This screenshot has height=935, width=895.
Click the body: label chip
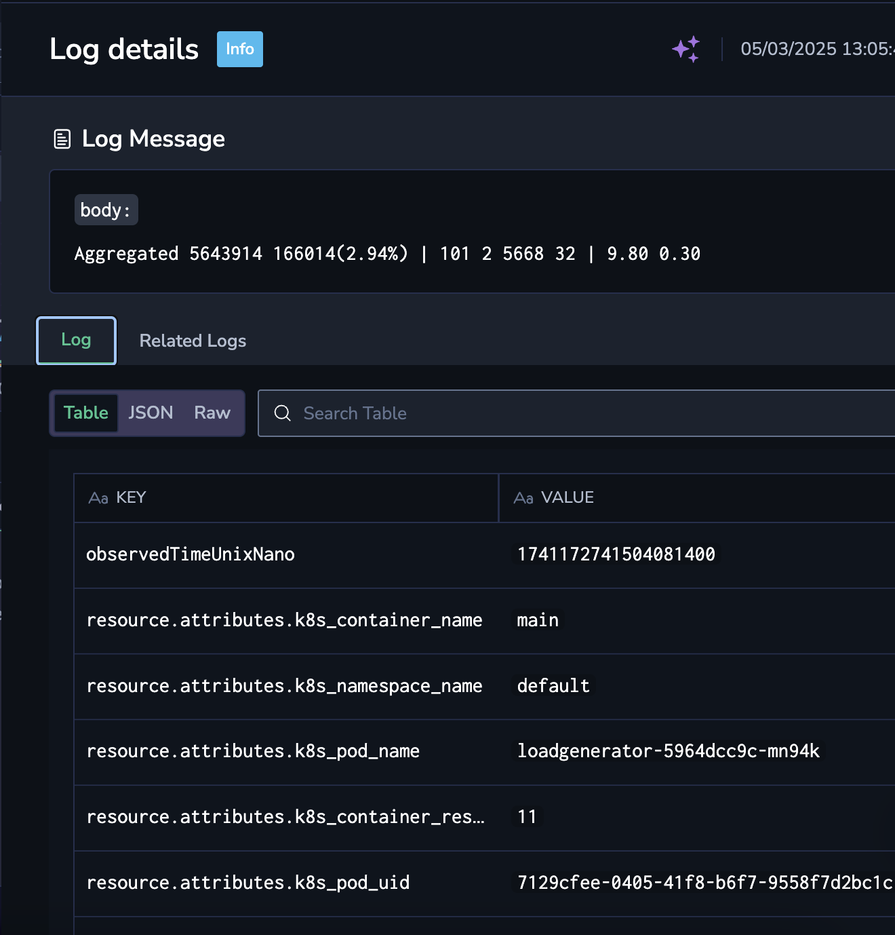106,210
